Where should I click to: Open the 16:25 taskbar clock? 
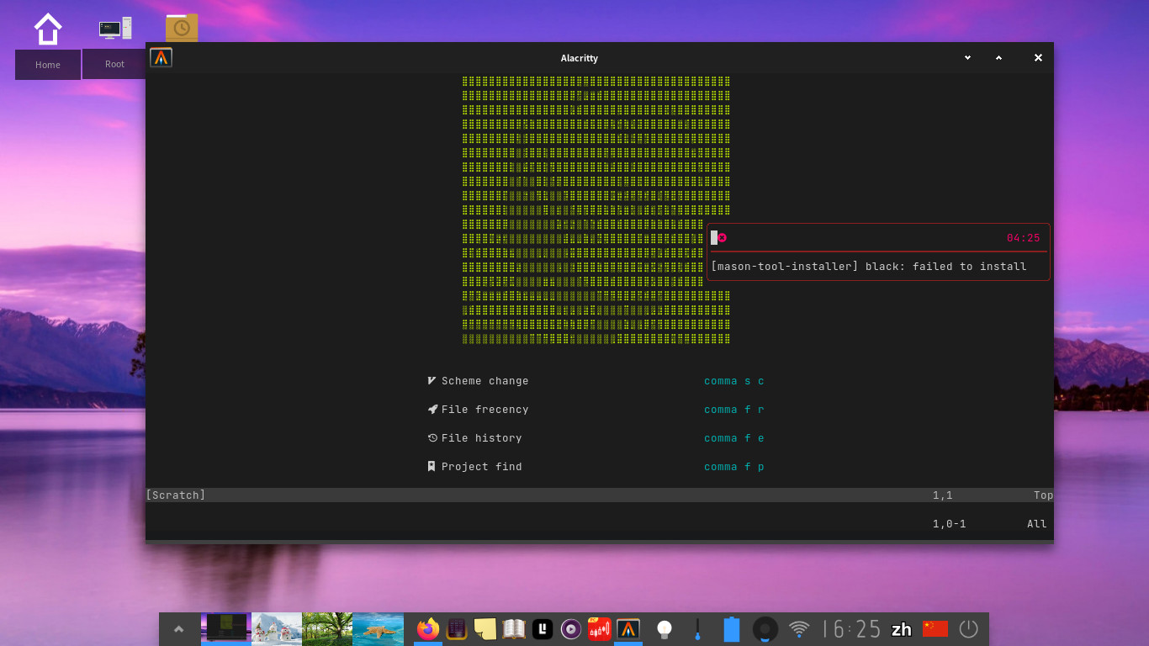click(851, 628)
